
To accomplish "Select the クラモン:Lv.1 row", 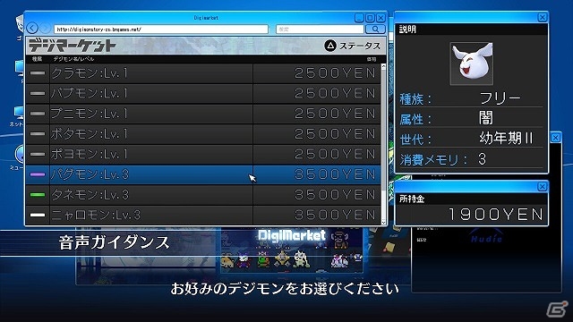I will pos(203,73).
